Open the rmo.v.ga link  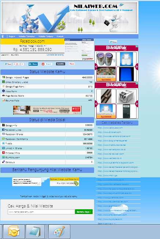pos(107,175)
